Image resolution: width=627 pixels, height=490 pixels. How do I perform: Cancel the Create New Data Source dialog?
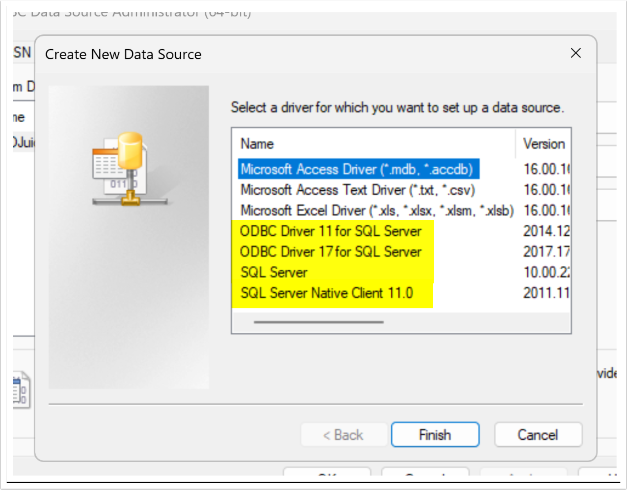[538, 435]
